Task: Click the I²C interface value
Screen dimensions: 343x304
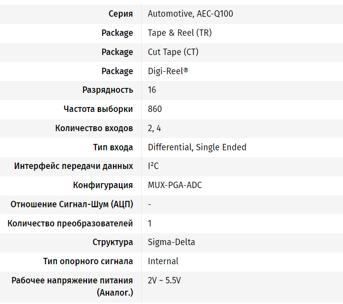Action: point(153,166)
